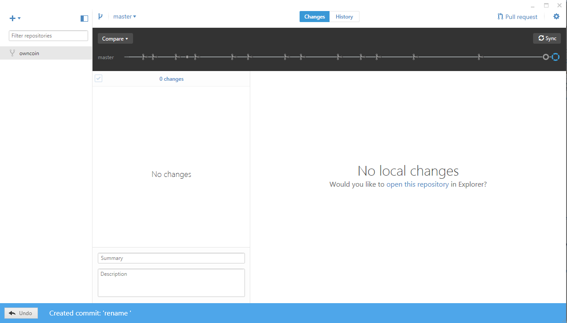Click the master label beside the timeline
Screen dimensions: 567x323
point(106,57)
